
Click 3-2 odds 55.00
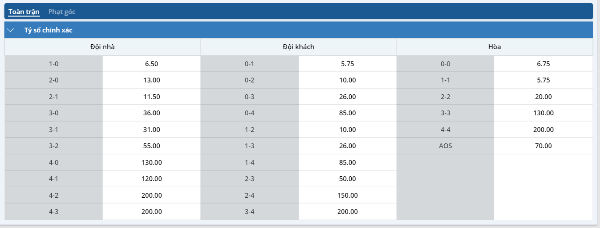[x=151, y=146]
